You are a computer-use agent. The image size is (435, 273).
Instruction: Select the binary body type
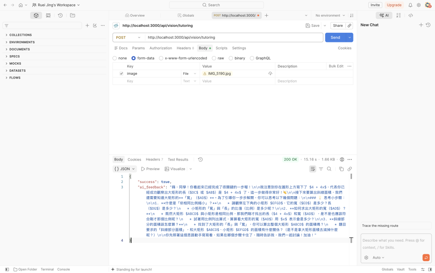click(x=231, y=58)
